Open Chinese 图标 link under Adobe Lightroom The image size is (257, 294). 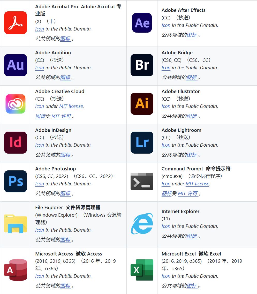click(x=192, y=155)
